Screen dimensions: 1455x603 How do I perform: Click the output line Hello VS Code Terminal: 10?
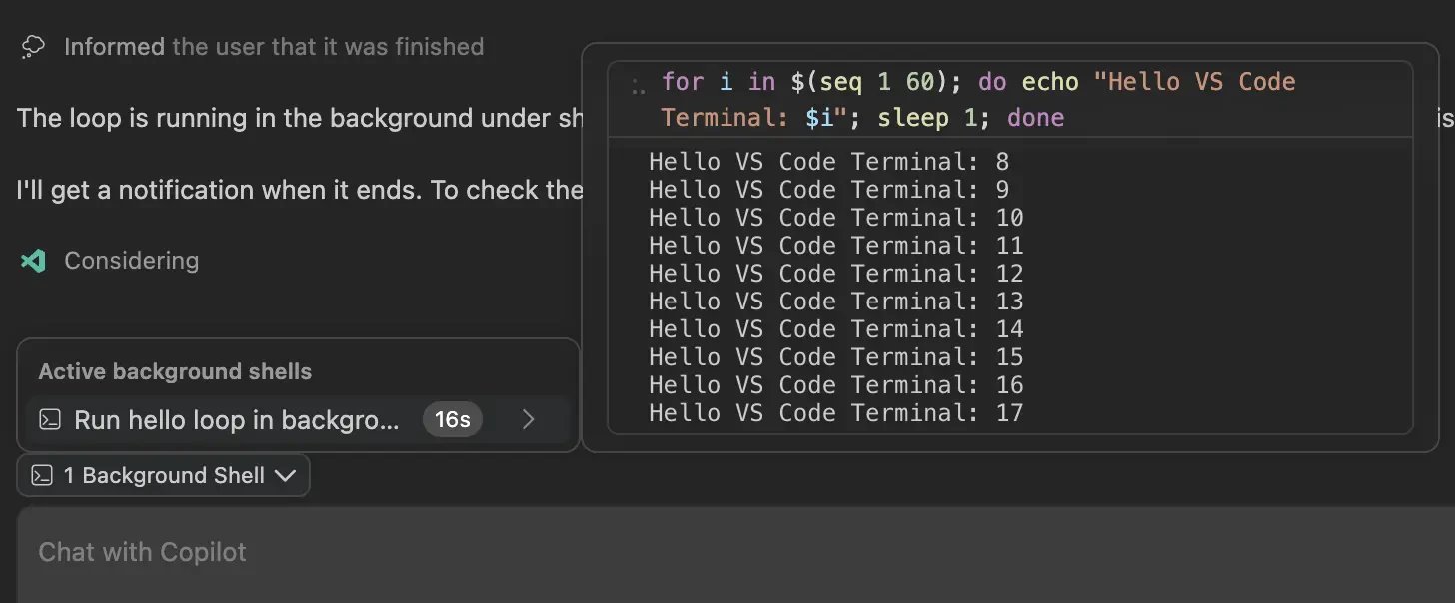(836, 218)
